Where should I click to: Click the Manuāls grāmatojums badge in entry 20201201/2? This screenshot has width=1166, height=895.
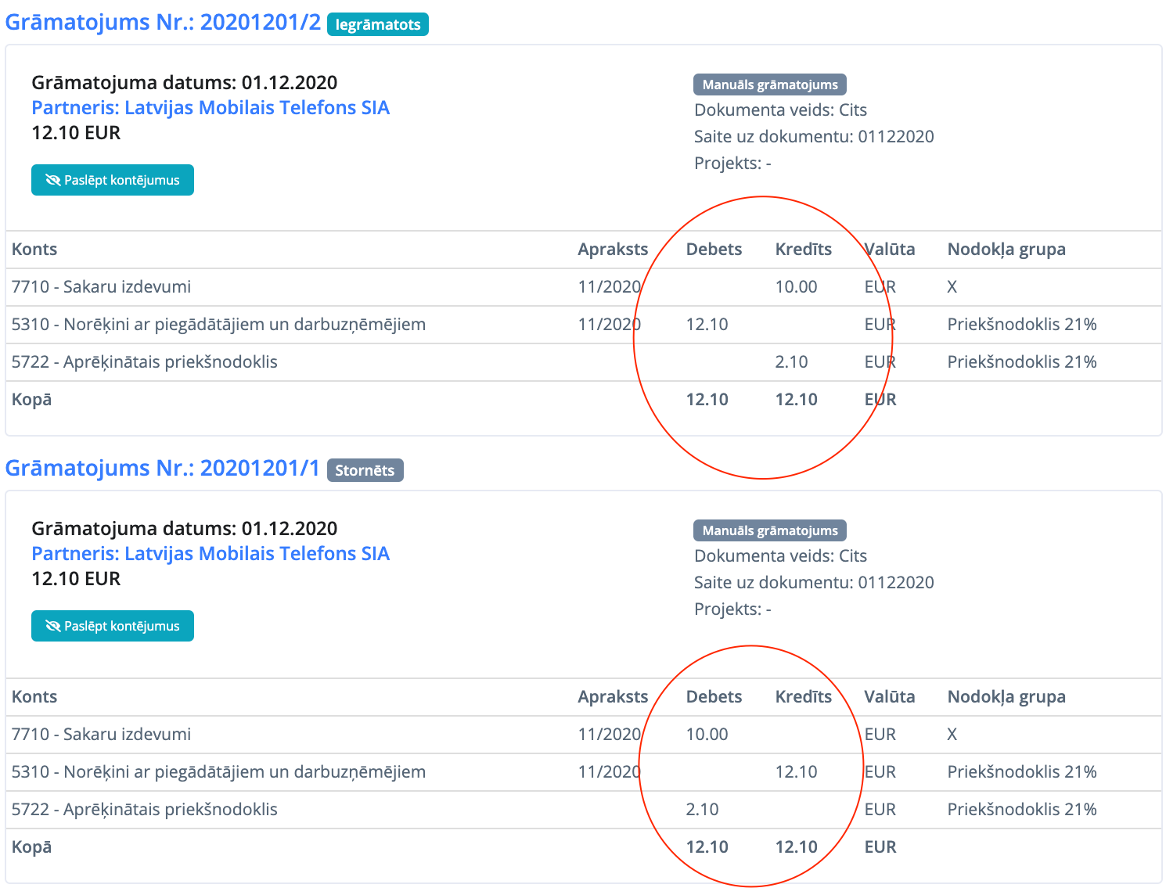pos(770,84)
